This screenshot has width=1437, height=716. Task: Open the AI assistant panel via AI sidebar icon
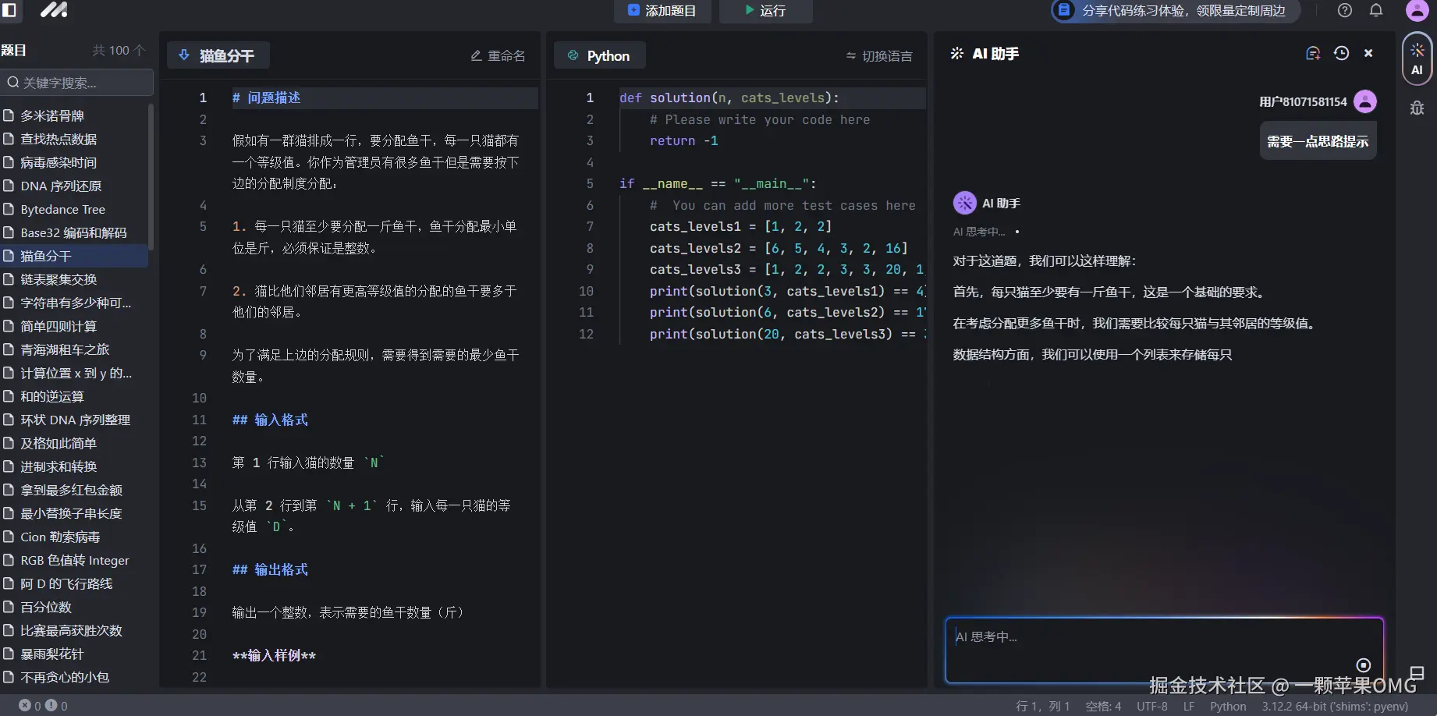(1417, 58)
